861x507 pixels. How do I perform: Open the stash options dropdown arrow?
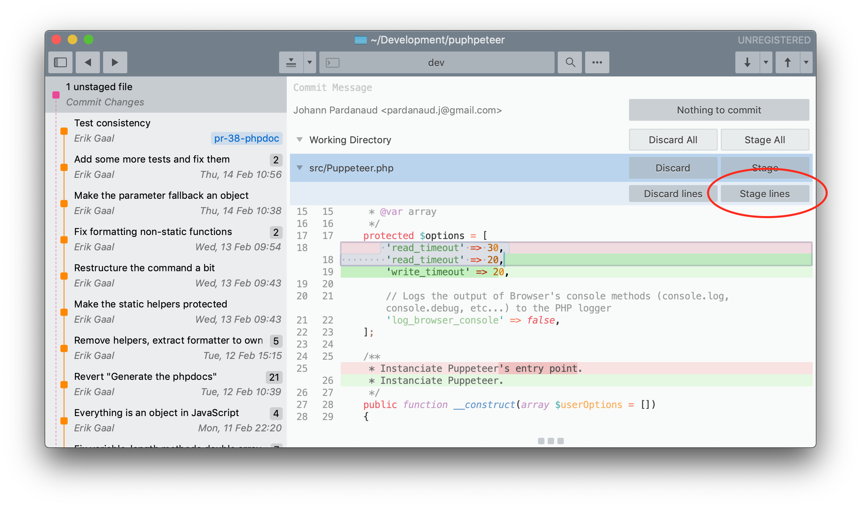[x=310, y=62]
